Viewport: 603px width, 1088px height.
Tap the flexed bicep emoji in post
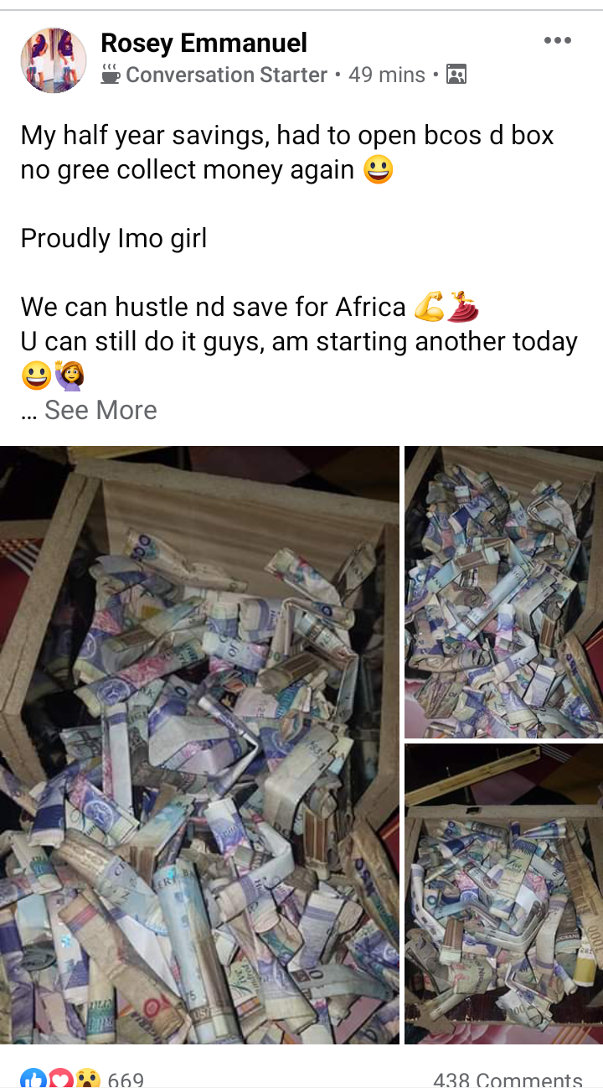coord(428,308)
